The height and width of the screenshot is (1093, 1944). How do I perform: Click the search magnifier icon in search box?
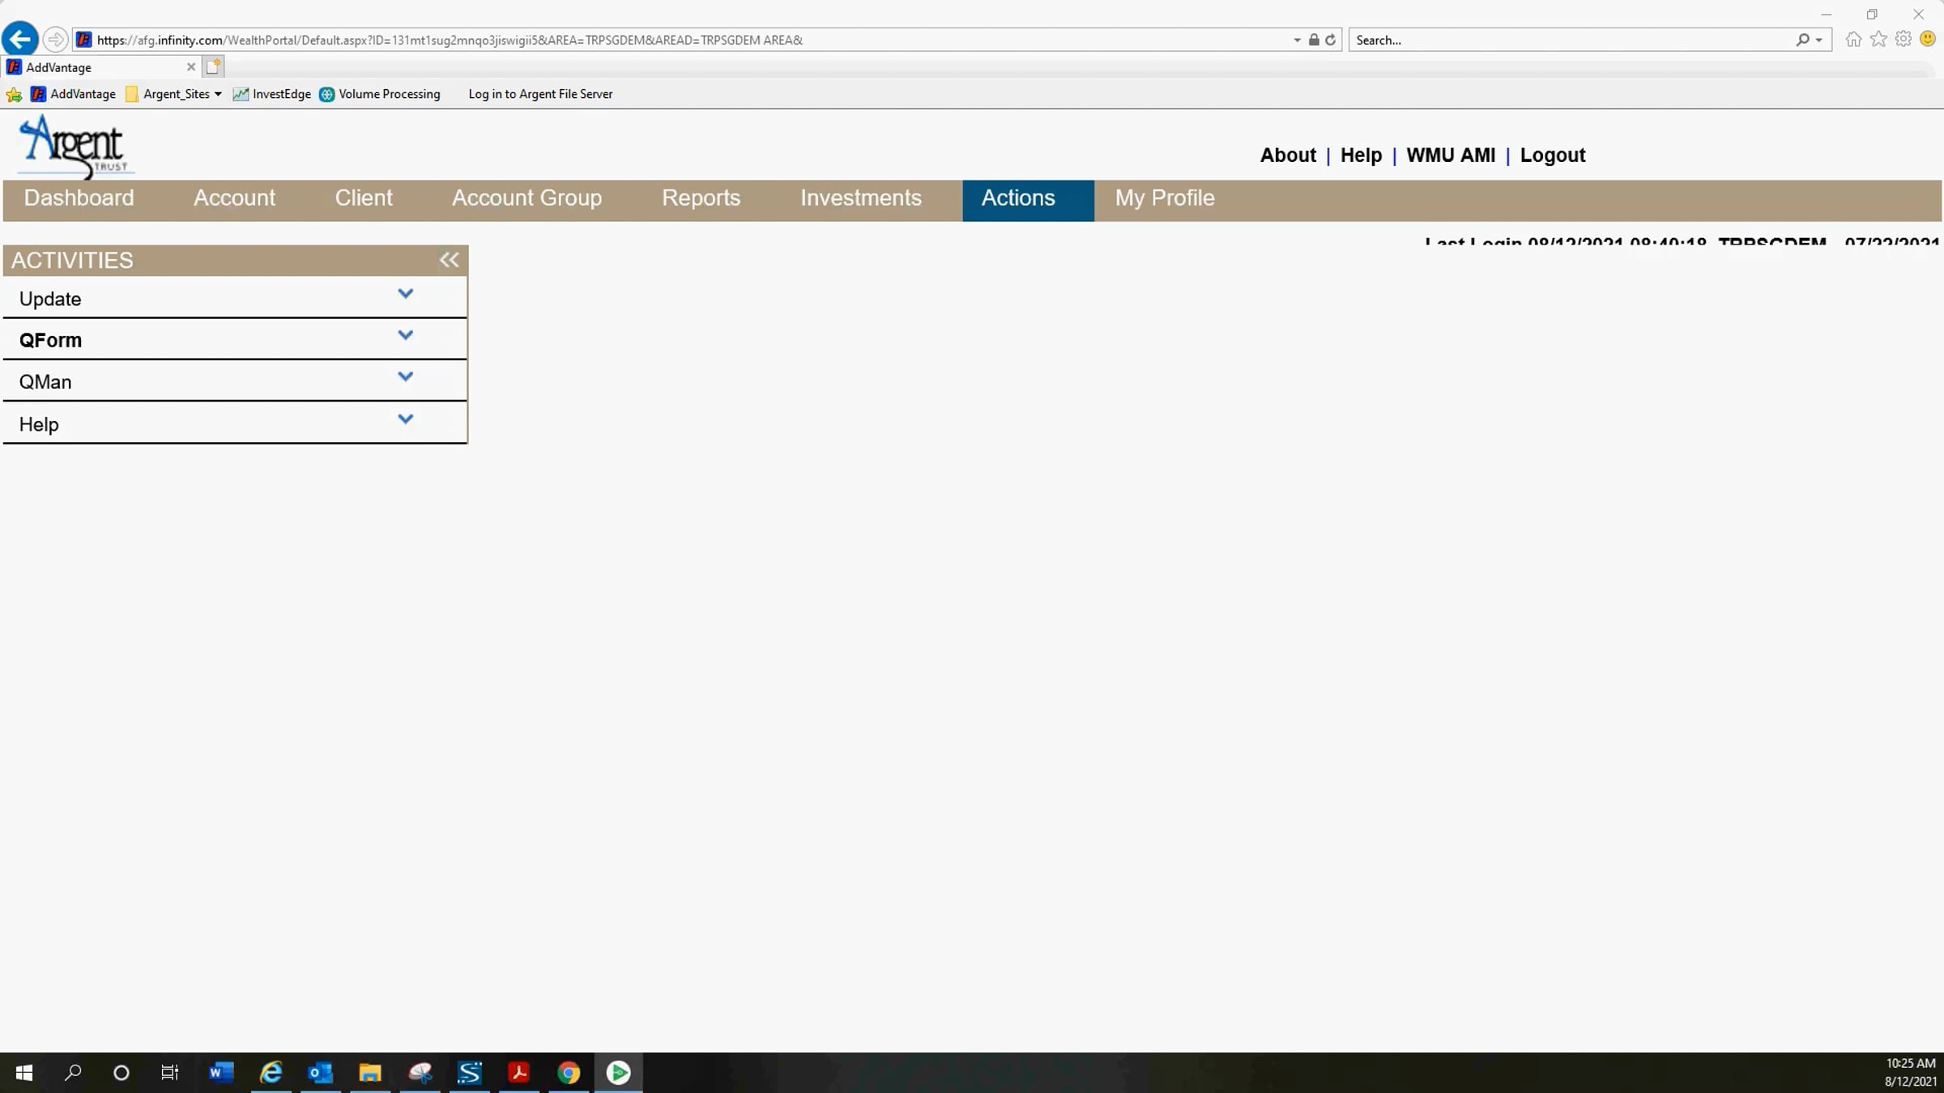[x=1802, y=40]
